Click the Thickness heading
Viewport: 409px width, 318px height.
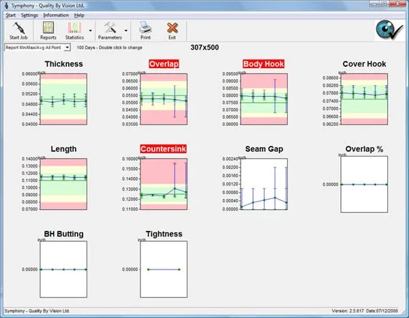click(x=63, y=64)
